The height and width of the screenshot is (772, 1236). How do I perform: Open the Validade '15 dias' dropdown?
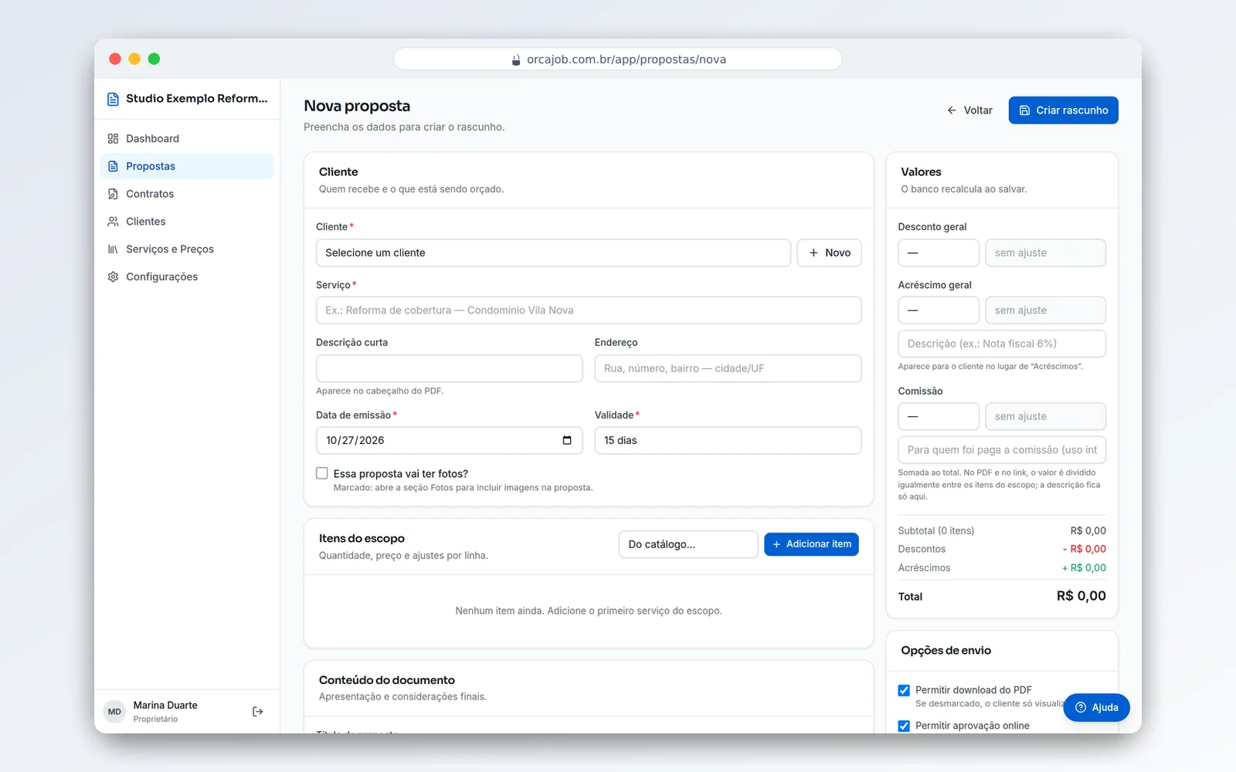click(x=728, y=441)
